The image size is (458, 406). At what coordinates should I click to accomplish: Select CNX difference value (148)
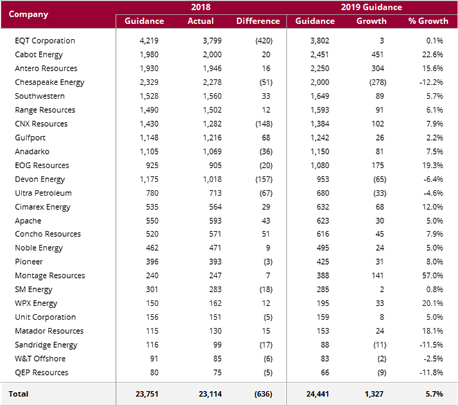pos(264,124)
